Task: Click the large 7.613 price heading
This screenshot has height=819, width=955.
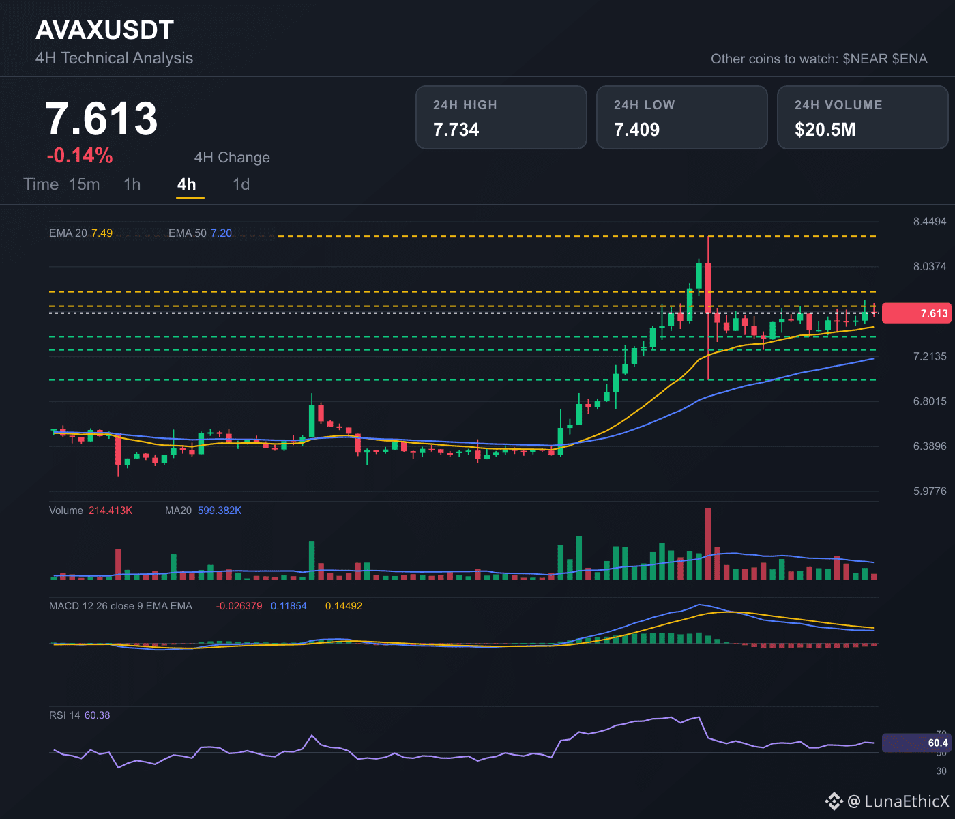Action: tap(102, 119)
